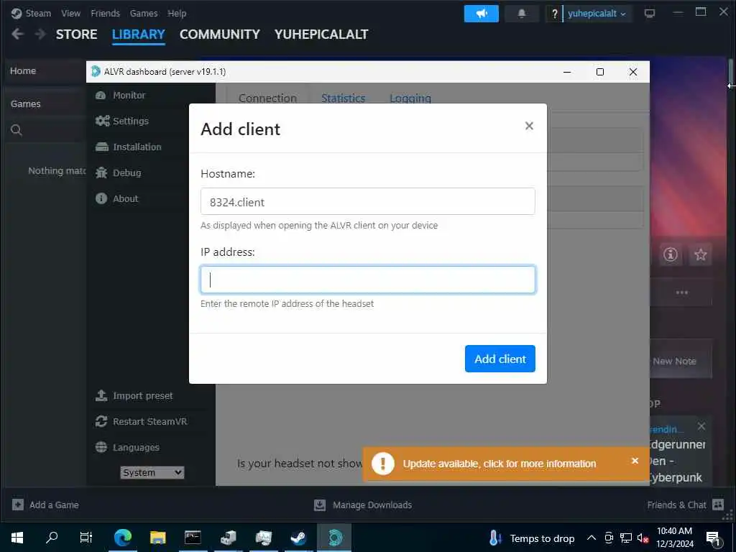Click the Steam announcements megaphone button
The width and height of the screenshot is (736, 552).
(481, 14)
